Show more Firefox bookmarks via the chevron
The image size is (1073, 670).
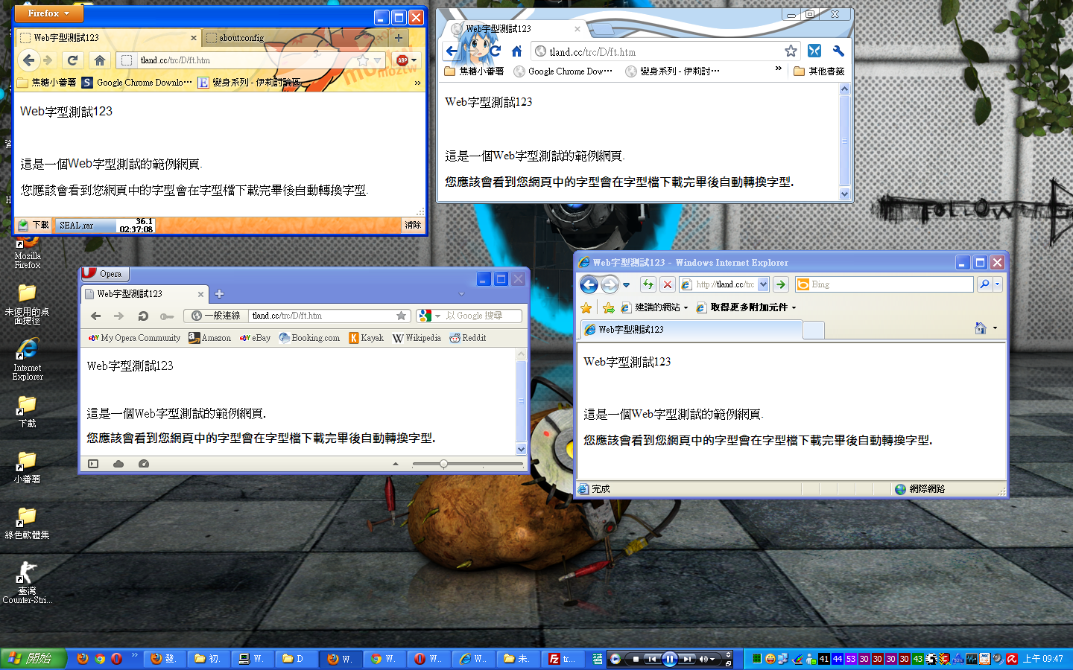point(417,83)
